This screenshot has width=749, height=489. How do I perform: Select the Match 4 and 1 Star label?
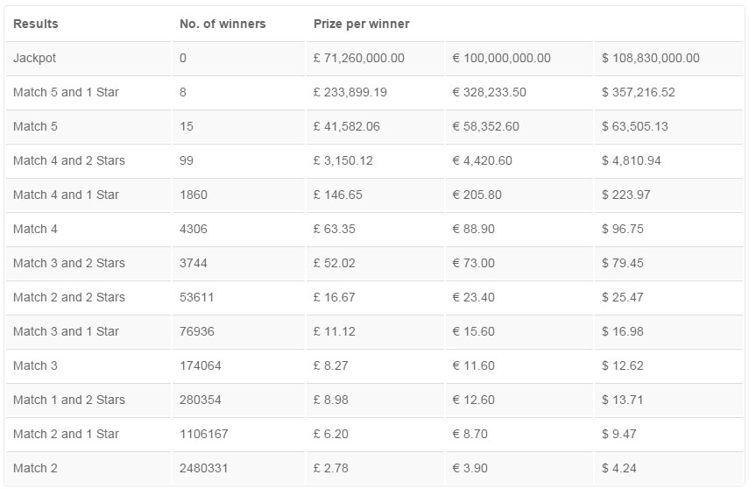(x=66, y=195)
